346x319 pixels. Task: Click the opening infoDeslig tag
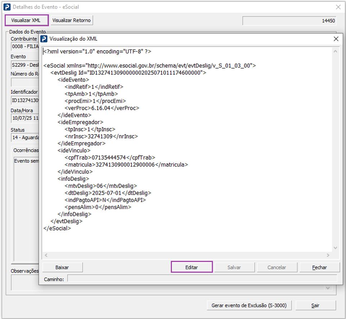point(73,179)
